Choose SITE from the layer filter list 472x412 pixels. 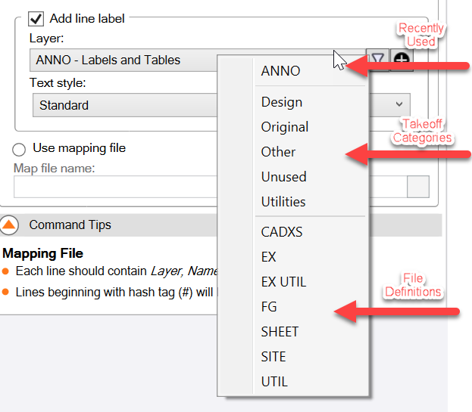(274, 357)
